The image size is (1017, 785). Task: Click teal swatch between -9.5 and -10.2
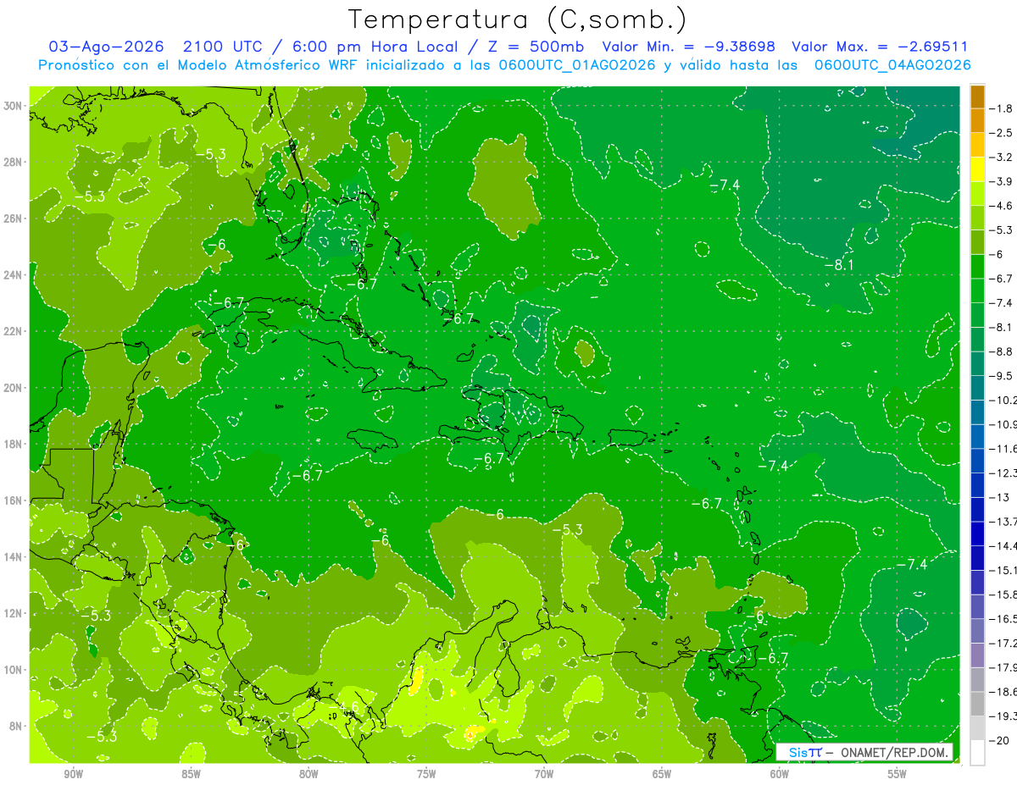[x=977, y=388]
